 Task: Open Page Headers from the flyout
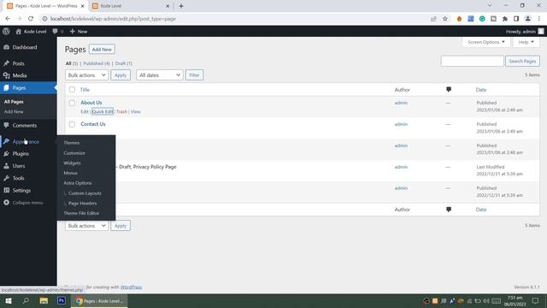pyautogui.click(x=82, y=204)
